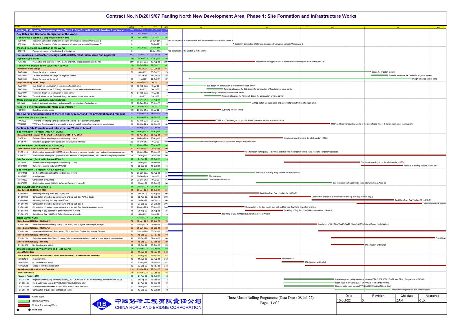460x325 pixels.
Task: Click the black Milestone diamond in legend
Action: pos(18,310)
